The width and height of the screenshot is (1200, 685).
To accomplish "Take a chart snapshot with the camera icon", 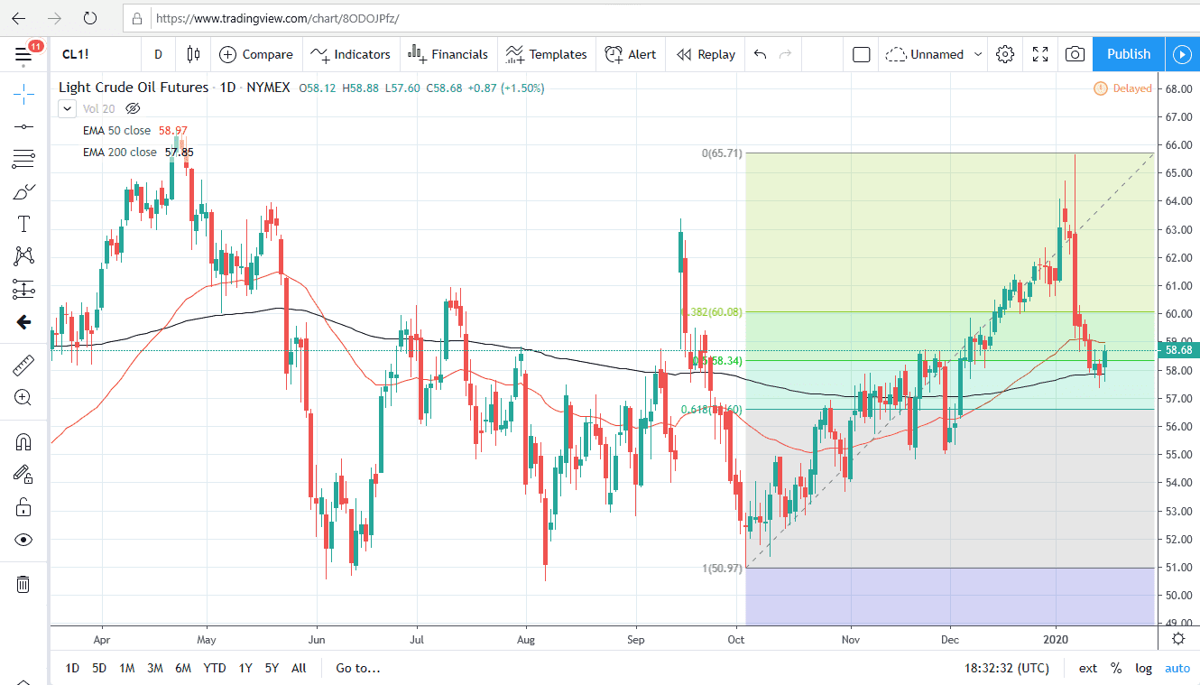I will pos(1074,54).
